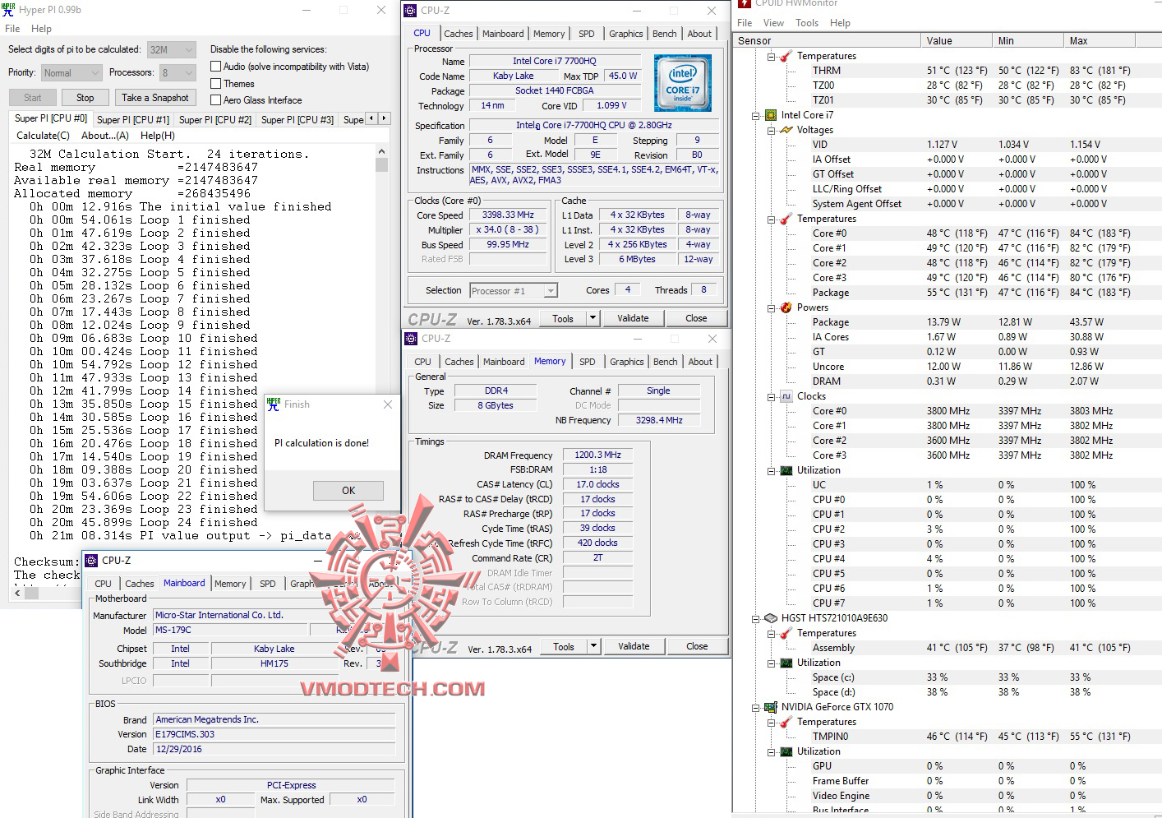Open the Hyper PI File menu

coord(12,29)
